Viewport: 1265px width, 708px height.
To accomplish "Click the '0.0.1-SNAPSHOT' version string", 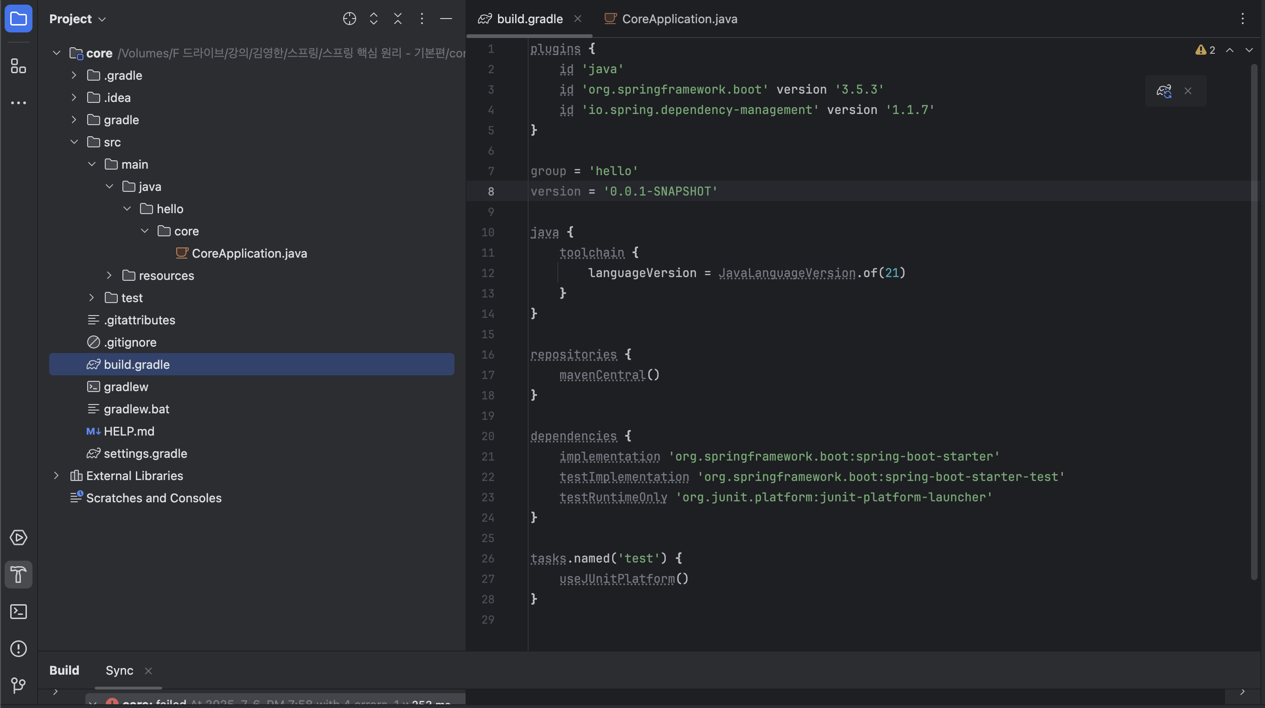I will [x=660, y=191].
